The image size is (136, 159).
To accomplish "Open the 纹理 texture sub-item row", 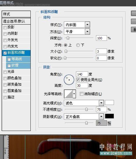I will tap(18, 66).
